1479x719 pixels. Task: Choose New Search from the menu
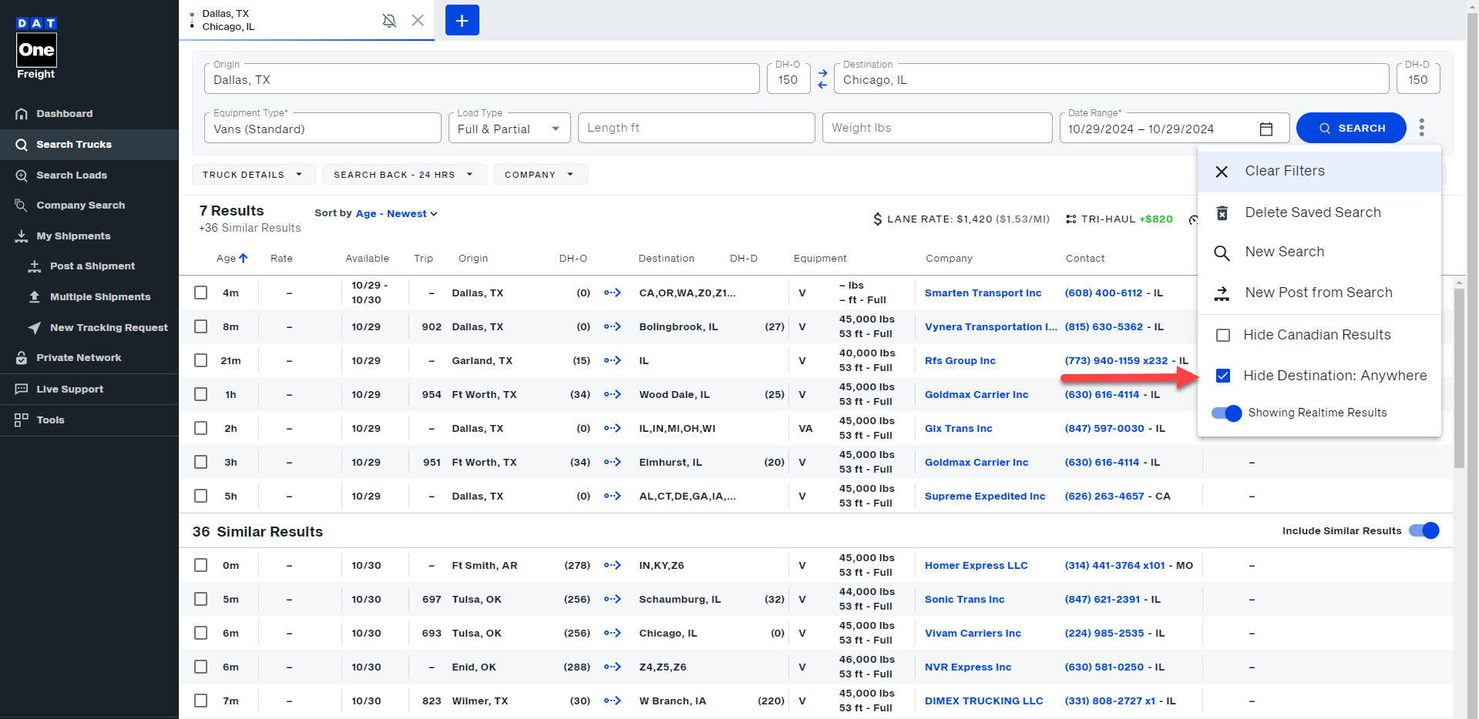1319,252
